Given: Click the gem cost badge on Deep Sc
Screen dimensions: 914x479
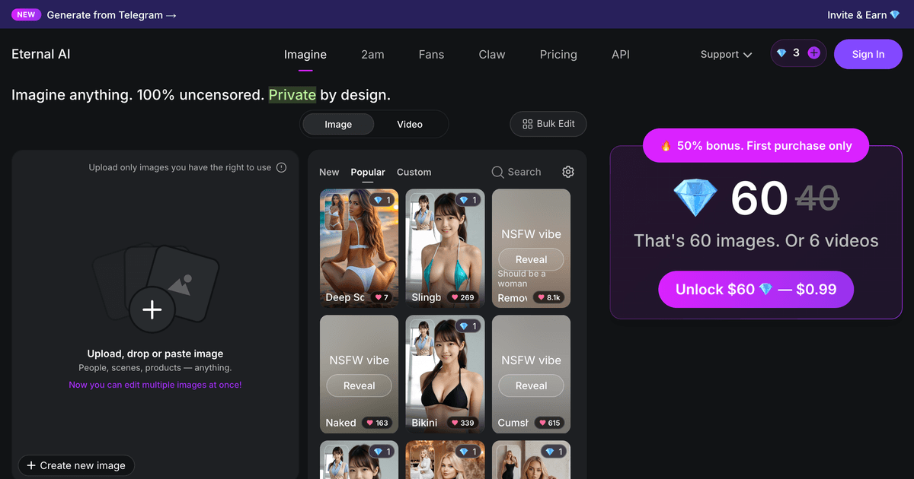Looking at the screenshot, I should (382, 200).
